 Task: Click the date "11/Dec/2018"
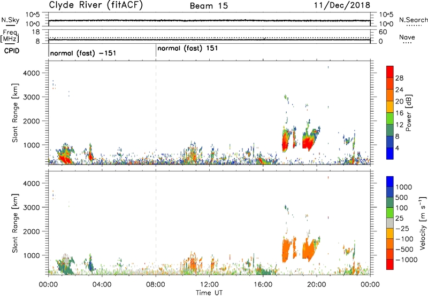point(342,5)
